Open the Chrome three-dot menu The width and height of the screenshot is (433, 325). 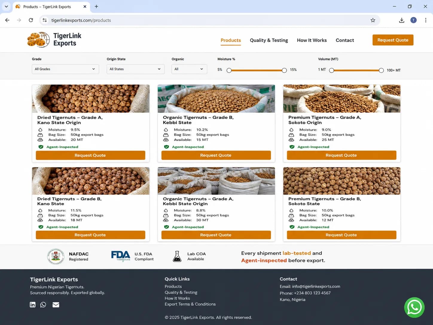426,20
